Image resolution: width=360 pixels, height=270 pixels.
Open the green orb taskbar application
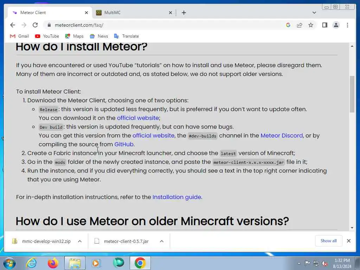point(118,263)
